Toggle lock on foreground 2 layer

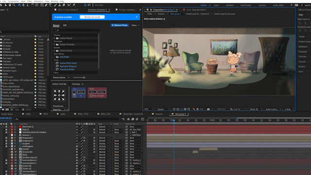click(6, 138)
